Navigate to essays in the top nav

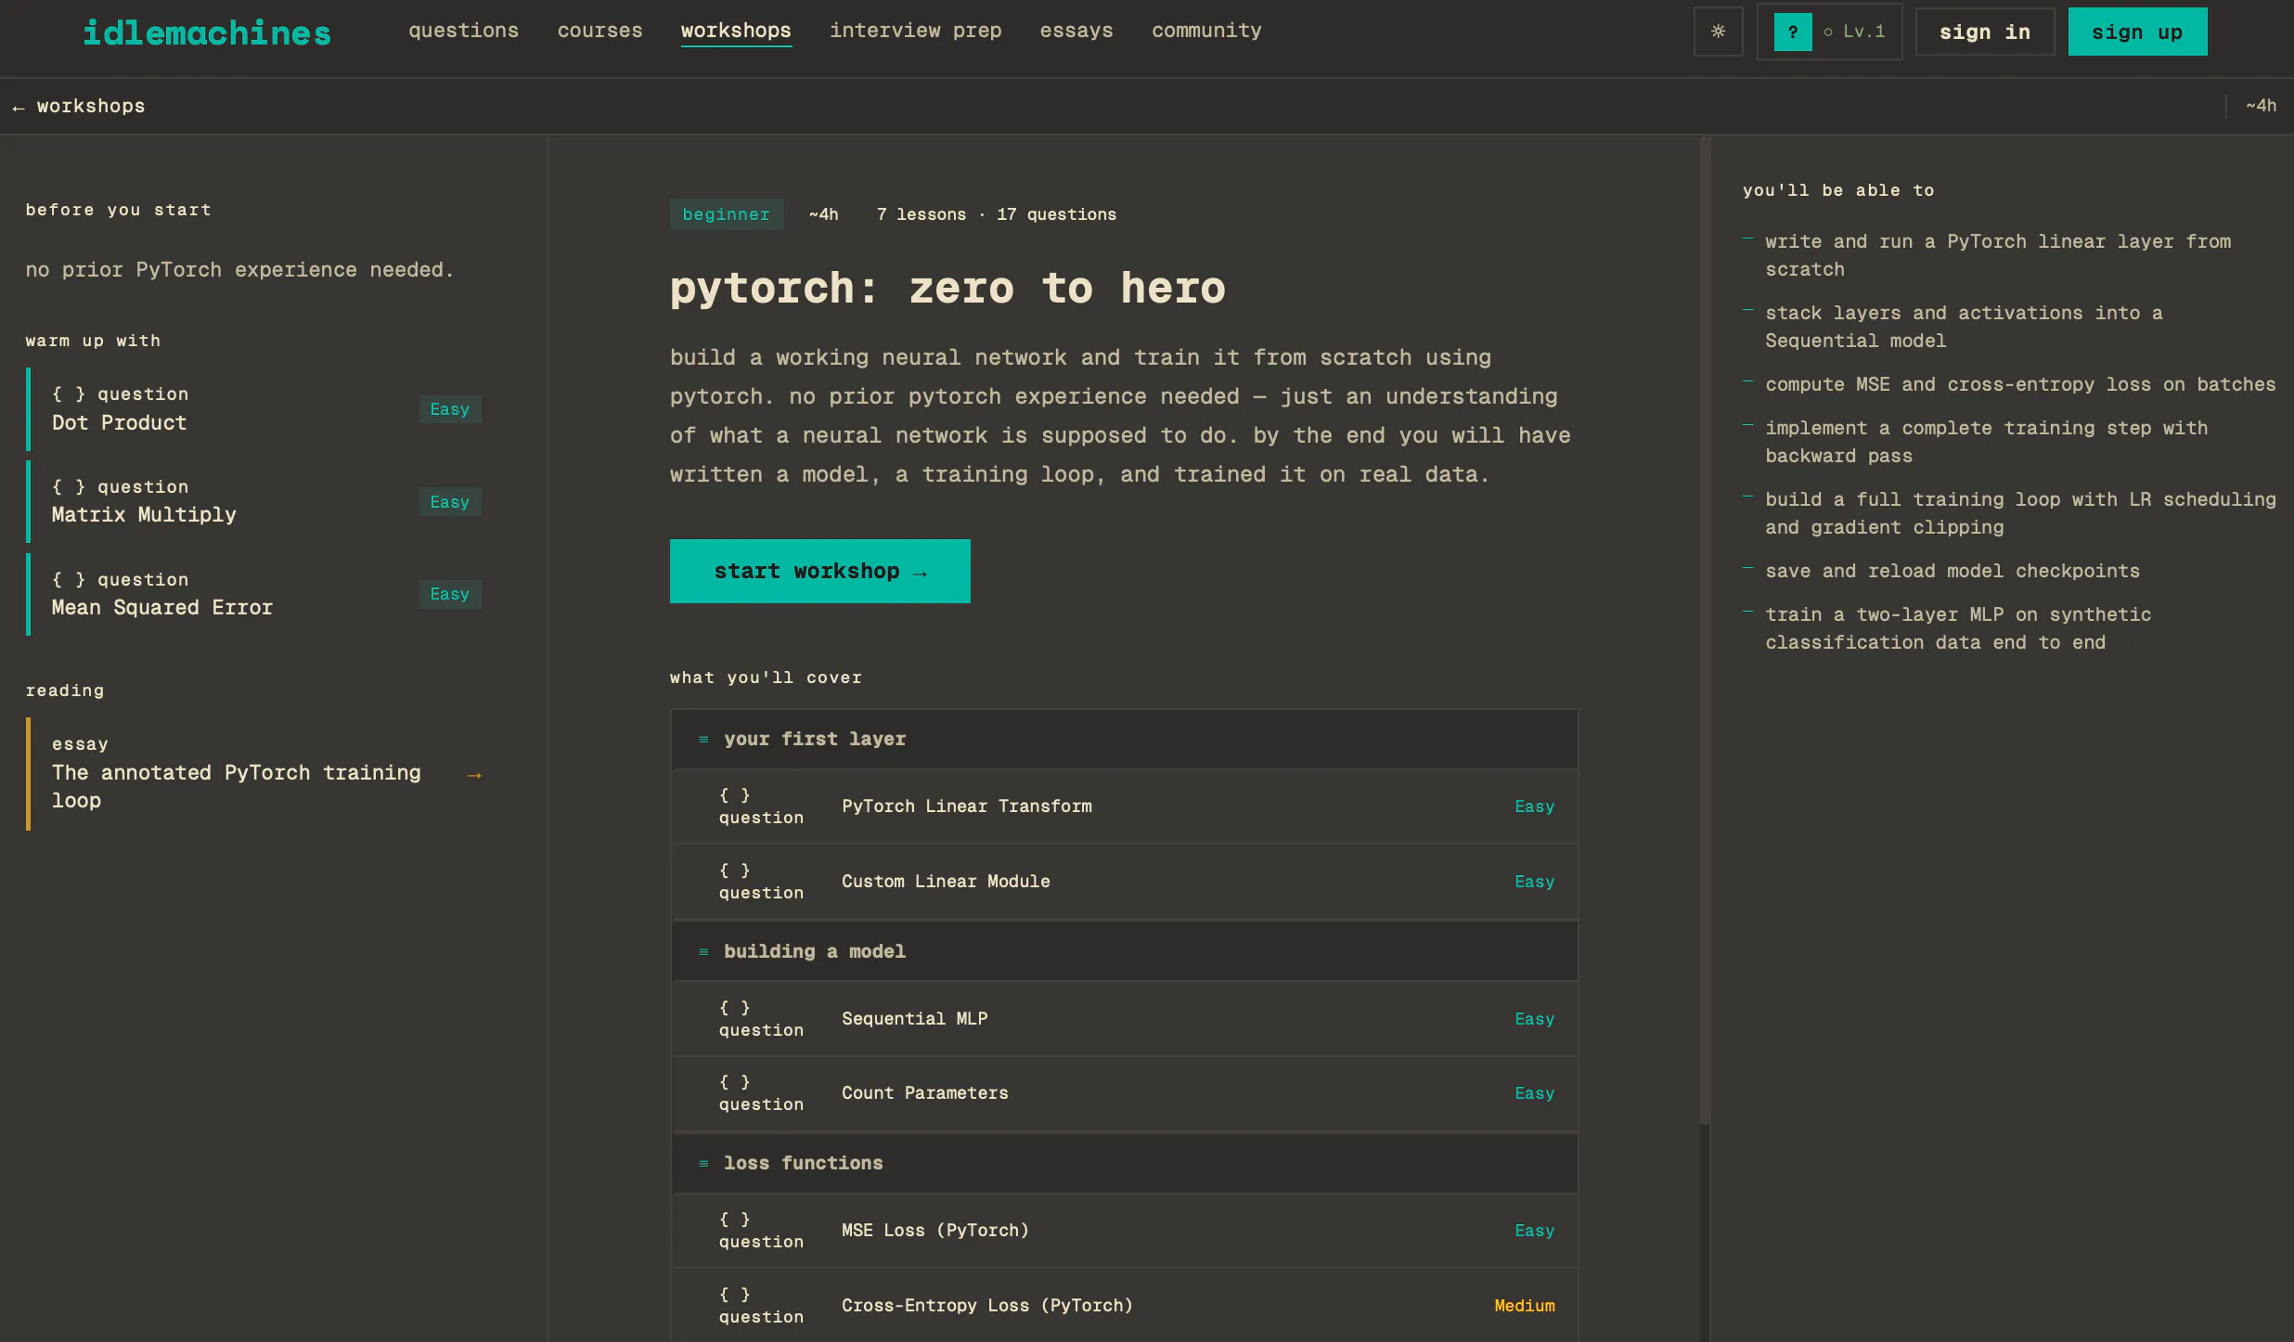[1076, 31]
